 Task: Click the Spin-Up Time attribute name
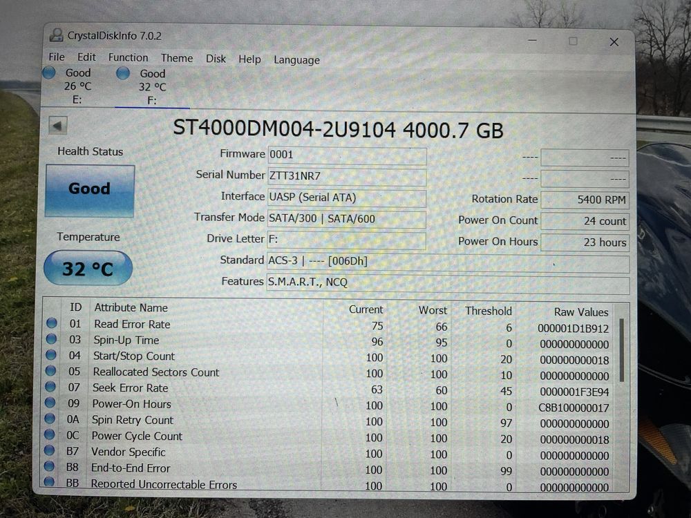click(126, 340)
